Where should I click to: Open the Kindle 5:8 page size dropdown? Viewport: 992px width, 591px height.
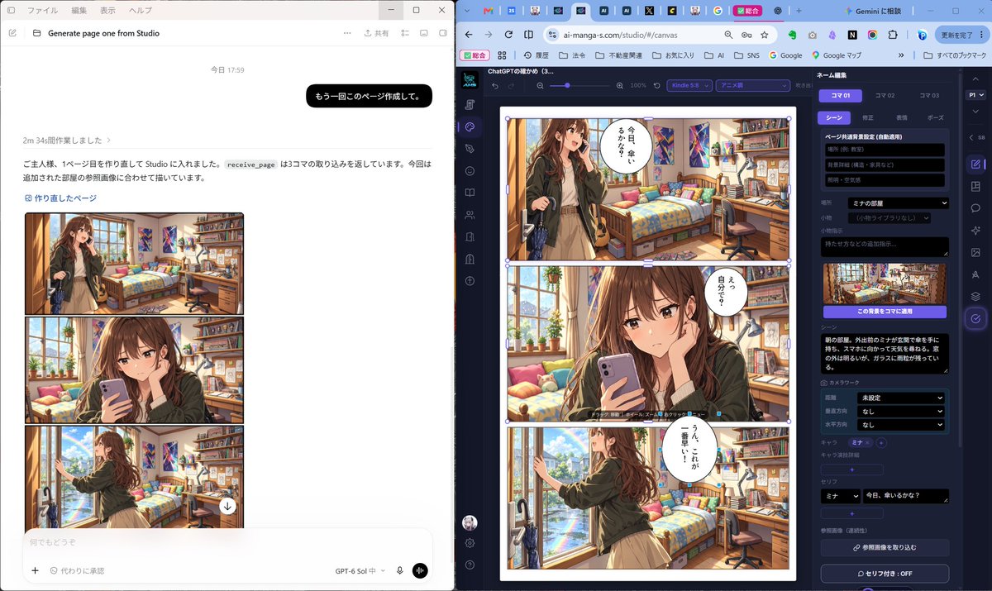pos(689,85)
